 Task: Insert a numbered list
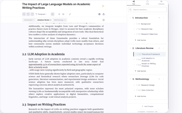[63, 14]
